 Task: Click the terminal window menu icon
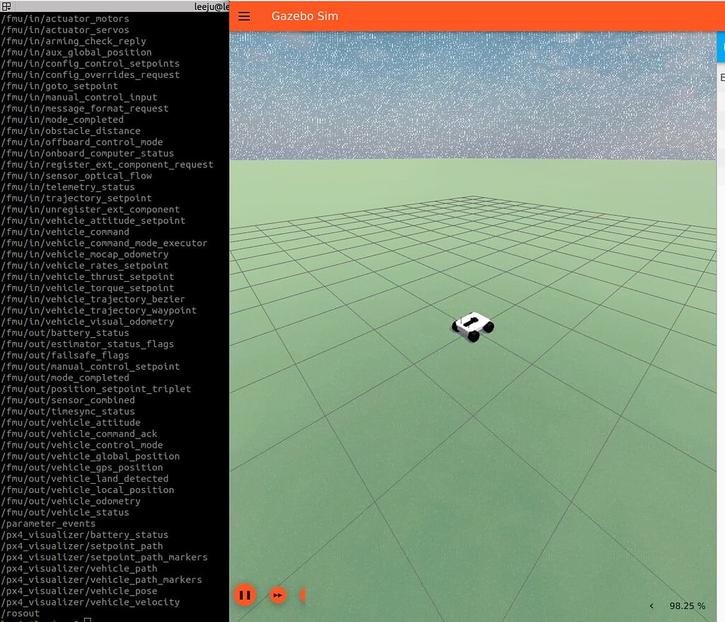[x=6, y=6]
